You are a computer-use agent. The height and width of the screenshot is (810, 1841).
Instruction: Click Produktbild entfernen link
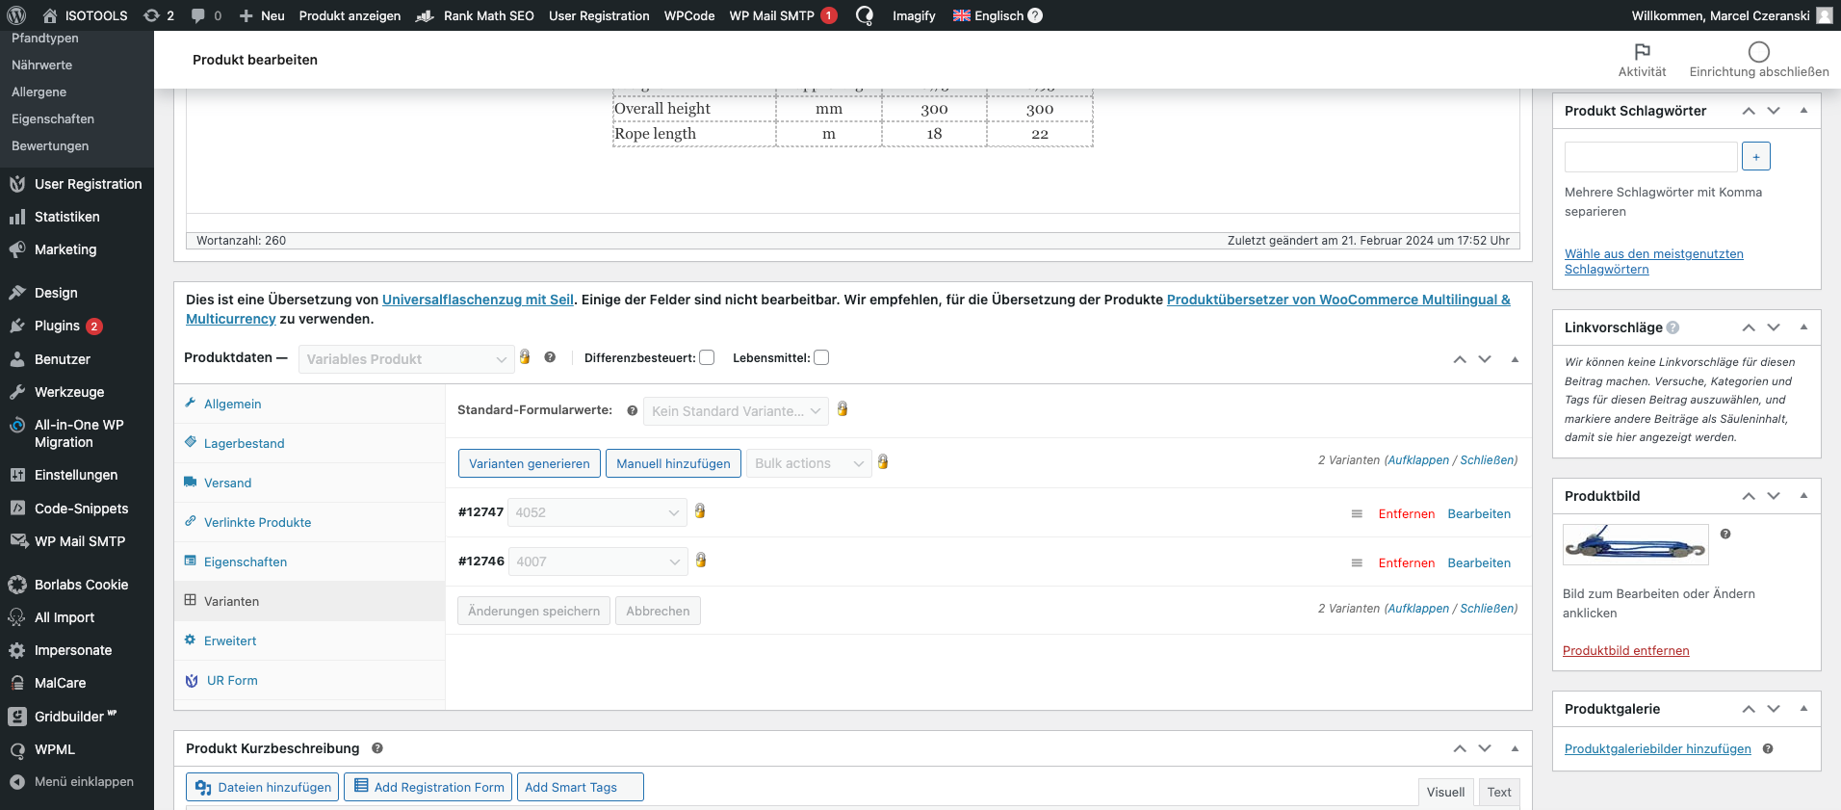1625,651
